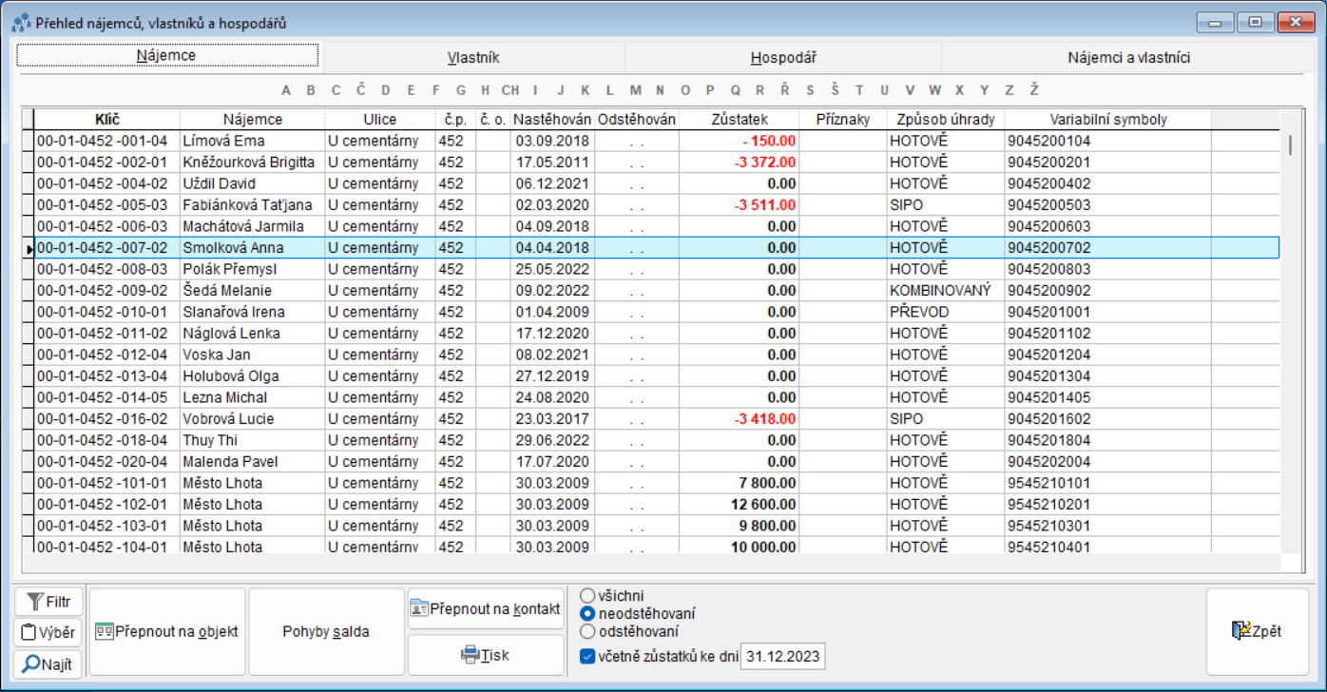The width and height of the screenshot is (1327, 692).
Task: Open Pohyby salda button
Action: tap(326, 631)
